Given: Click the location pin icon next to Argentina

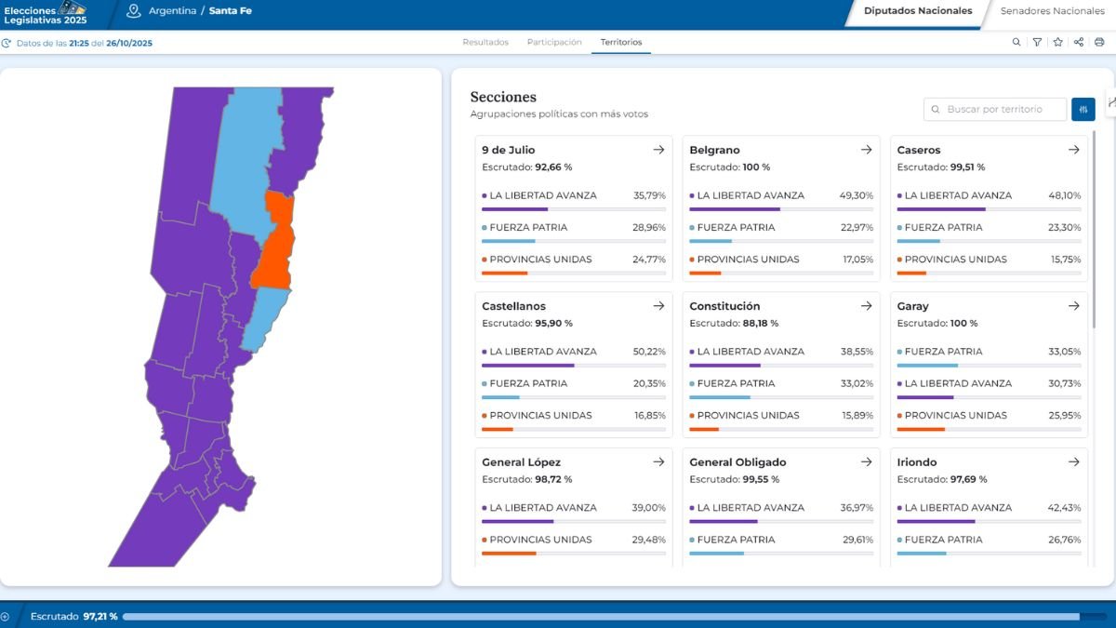Looking at the screenshot, I should (x=134, y=11).
